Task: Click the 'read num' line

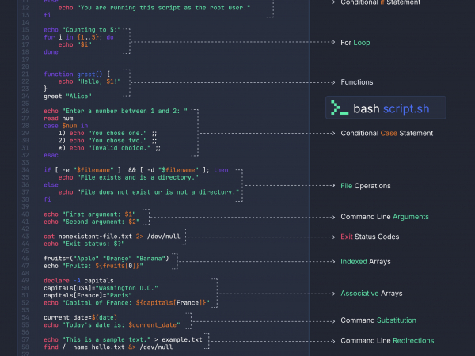Action: [59, 119]
